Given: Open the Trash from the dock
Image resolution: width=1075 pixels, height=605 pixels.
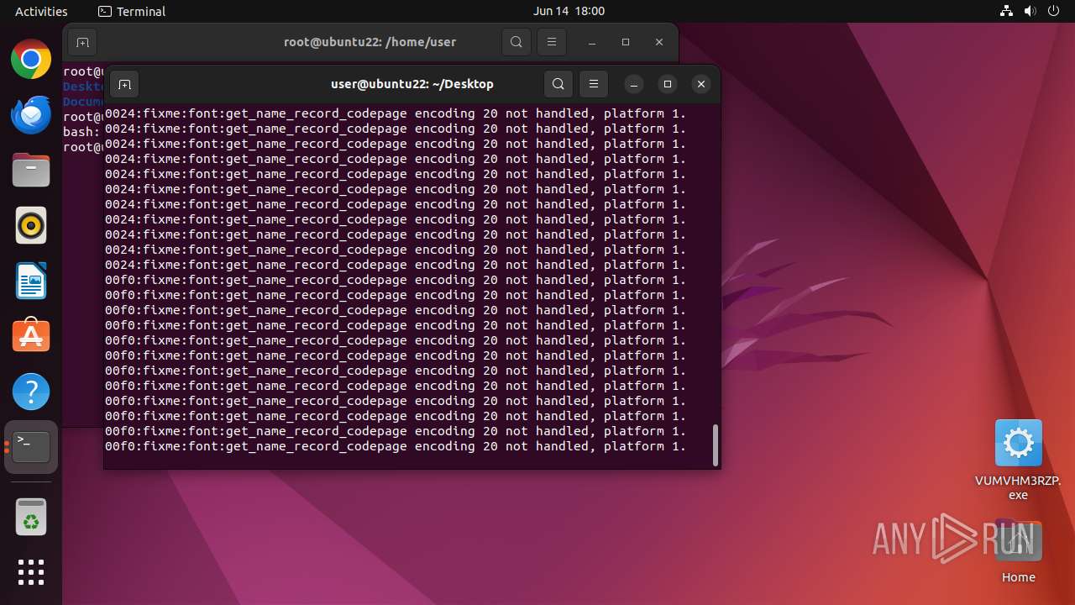Looking at the screenshot, I should (x=31, y=517).
